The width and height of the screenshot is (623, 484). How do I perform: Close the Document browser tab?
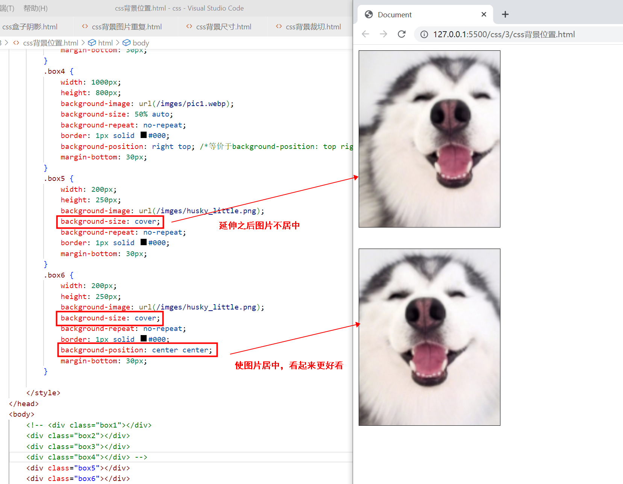(x=484, y=14)
